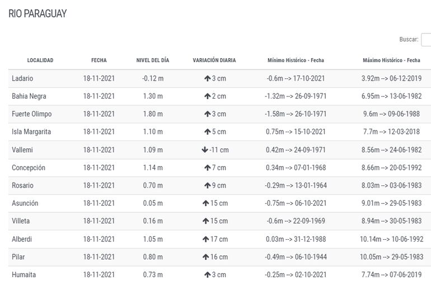The image size is (431, 289).
Task: Click the RIO PARAGUAY heading
Action: [38, 14]
